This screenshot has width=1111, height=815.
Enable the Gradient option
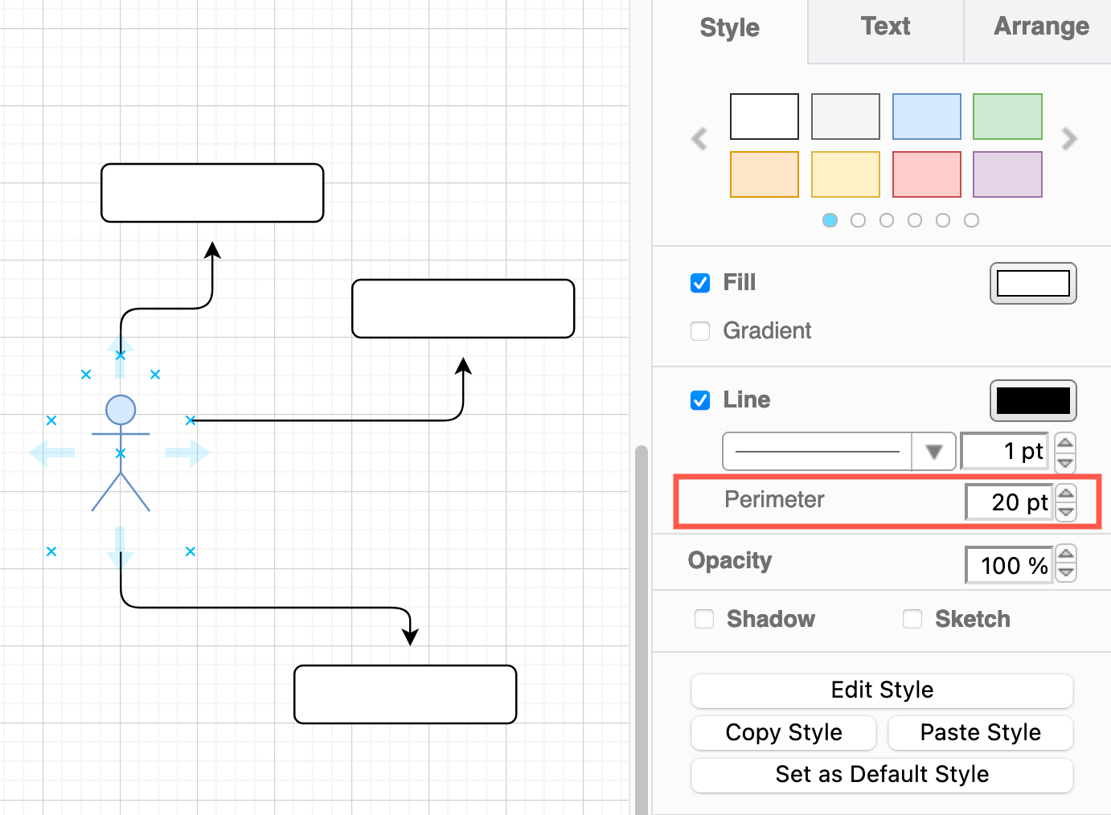click(x=700, y=331)
